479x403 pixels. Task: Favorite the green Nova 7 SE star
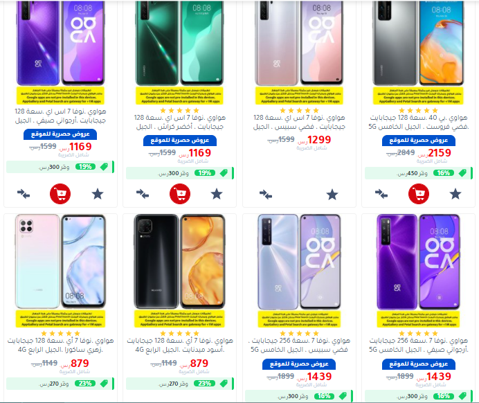pos(217,194)
